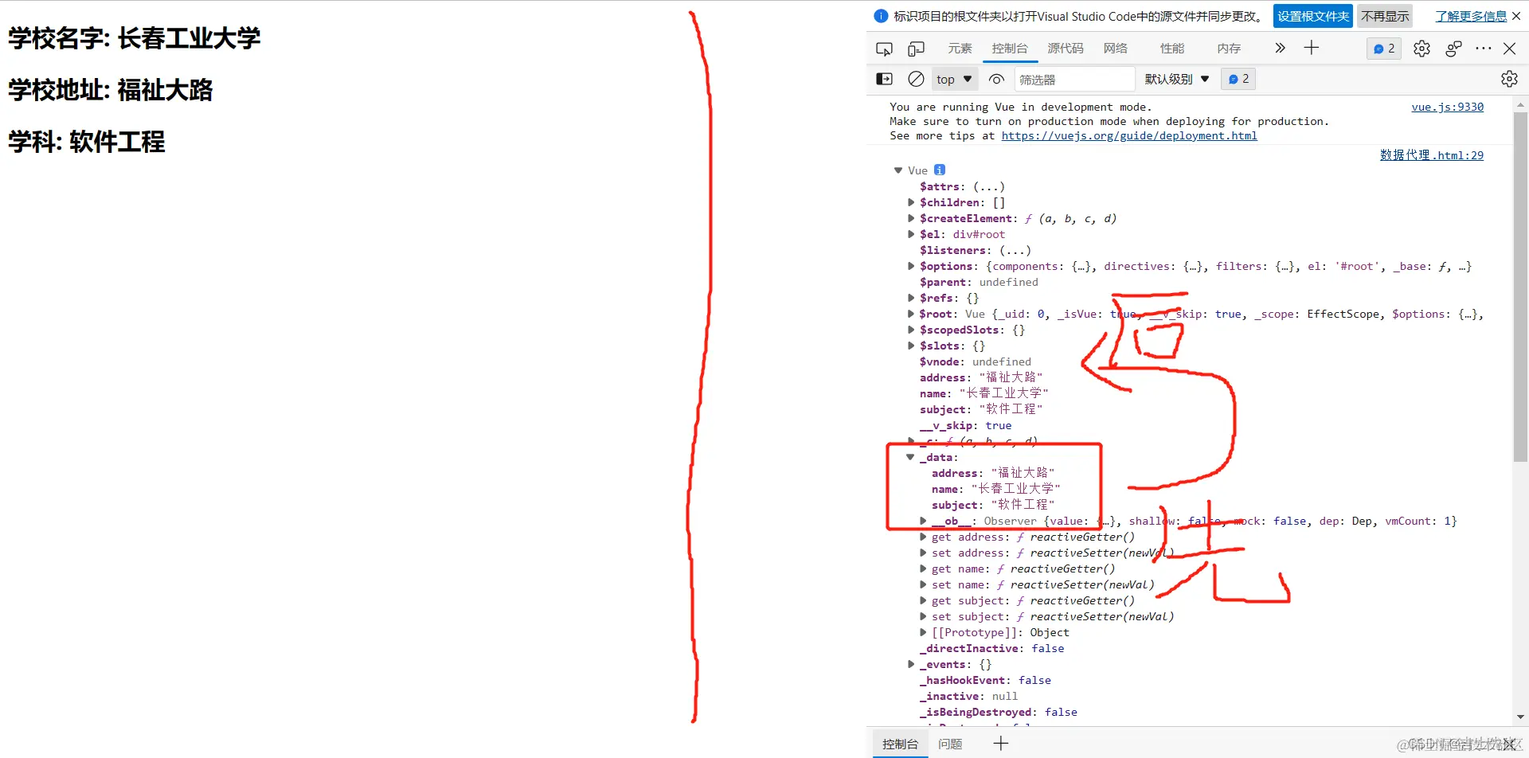Open DevTools settings gear

(1421, 49)
